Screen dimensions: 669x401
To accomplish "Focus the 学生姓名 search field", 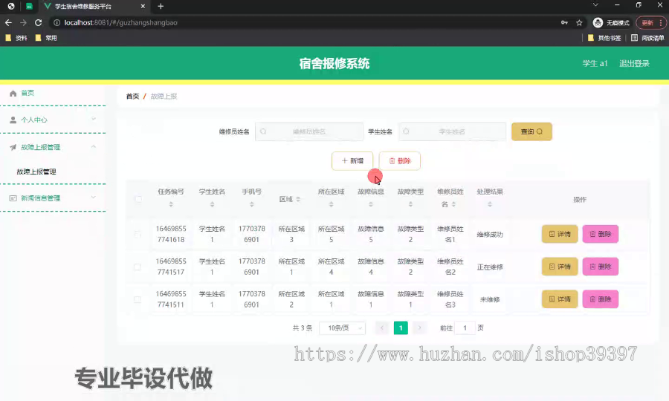I will coord(452,131).
